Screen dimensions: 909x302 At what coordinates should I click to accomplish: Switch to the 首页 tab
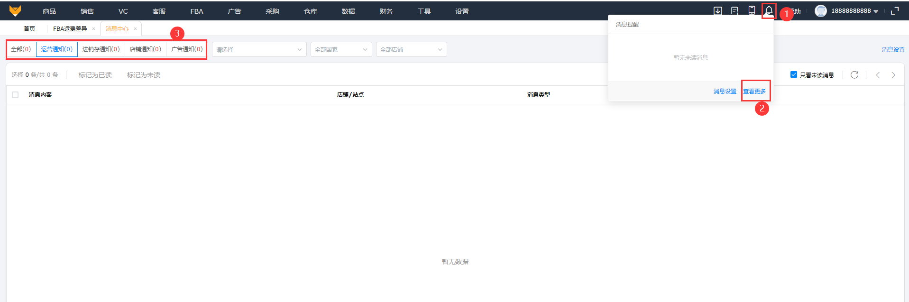(x=29, y=29)
